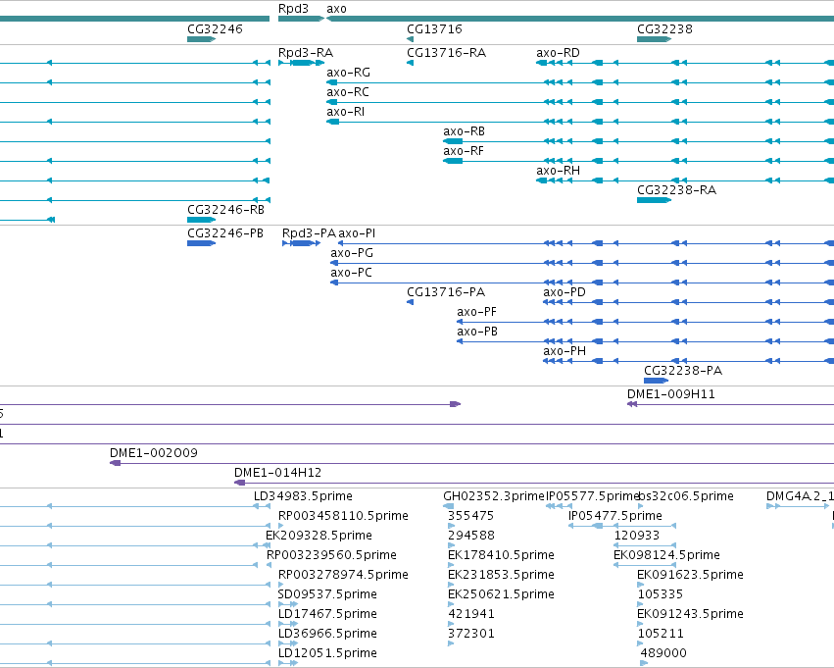Select the CG32246-PB protein feature

pos(201,243)
